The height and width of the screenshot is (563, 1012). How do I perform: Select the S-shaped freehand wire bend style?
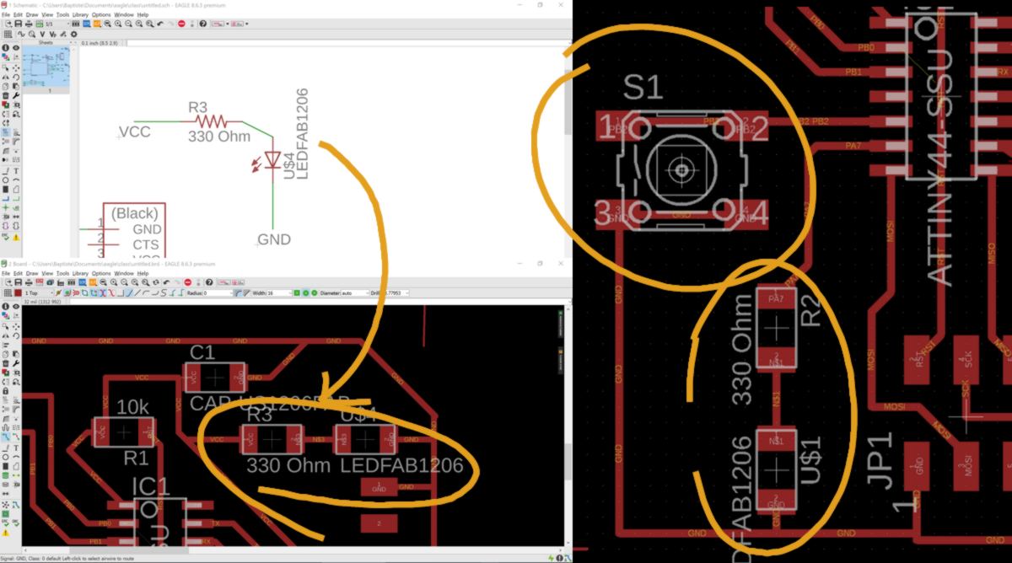point(164,293)
